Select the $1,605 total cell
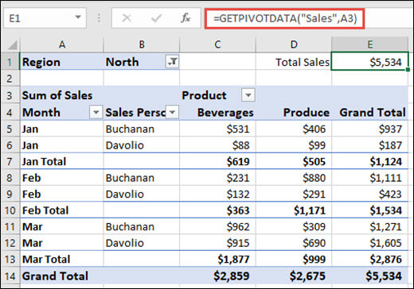The height and width of the screenshot is (289, 414). [369, 243]
